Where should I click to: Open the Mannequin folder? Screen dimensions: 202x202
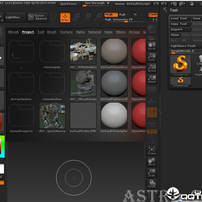point(52,54)
